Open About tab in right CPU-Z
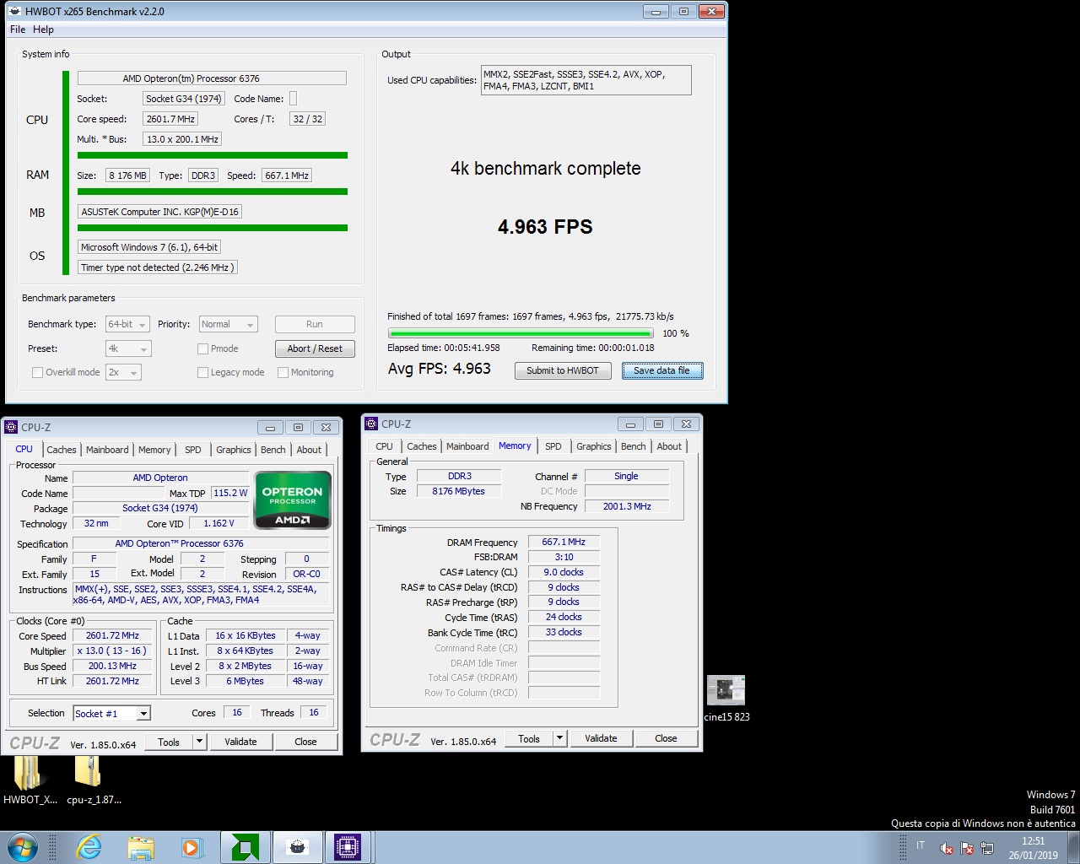Viewport: 1080px width, 864px height. pyautogui.click(x=669, y=446)
